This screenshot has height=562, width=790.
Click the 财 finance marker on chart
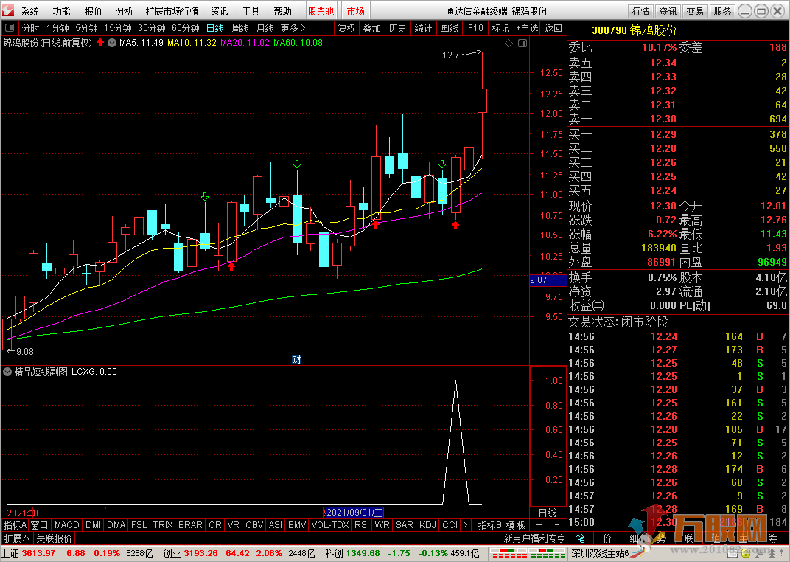[x=296, y=359]
